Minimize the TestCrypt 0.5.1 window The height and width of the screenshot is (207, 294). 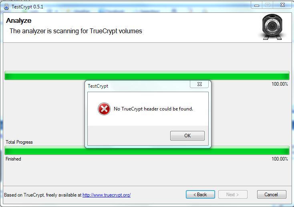click(257, 6)
